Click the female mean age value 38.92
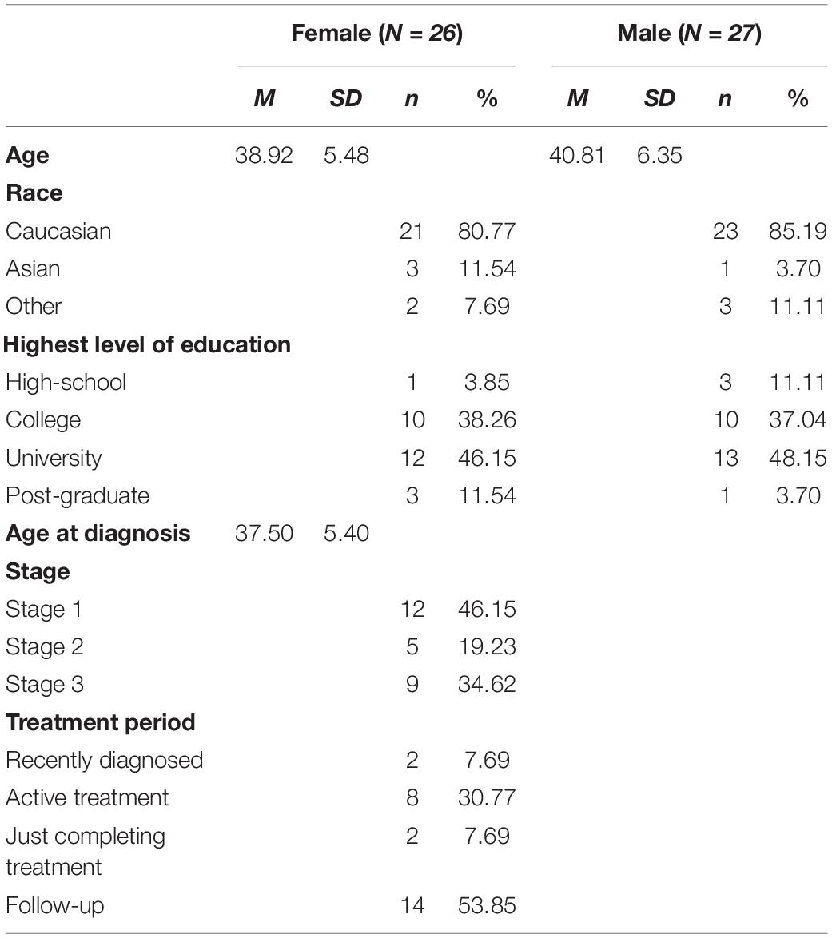Screen dimensions: 832x938 coord(264,156)
